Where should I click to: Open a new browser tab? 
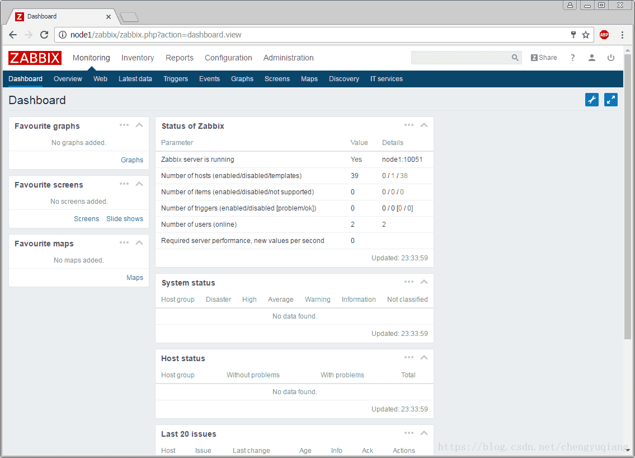tap(130, 17)
